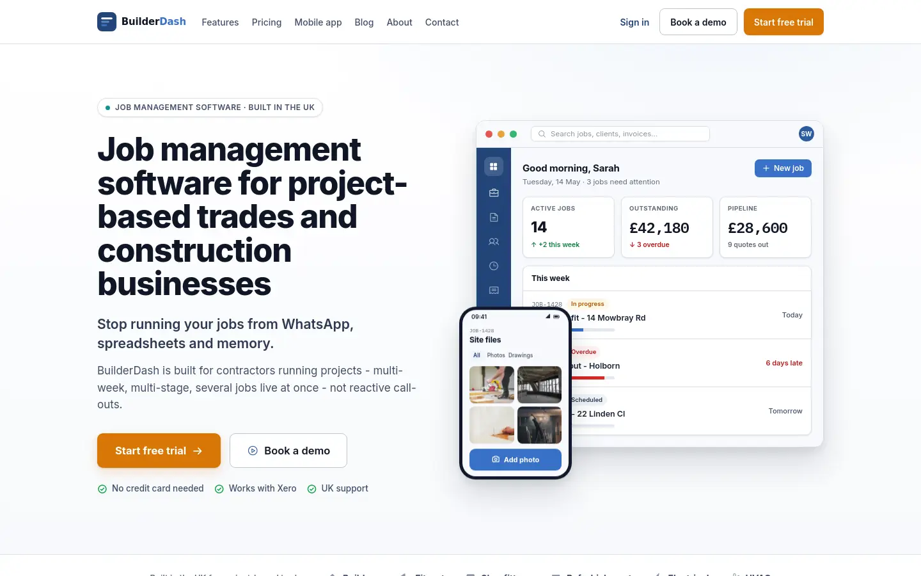This screenshot has height=576, width=921.
Task: Open the bottom-left pale wall photo
Action: [x=492, y=425]
